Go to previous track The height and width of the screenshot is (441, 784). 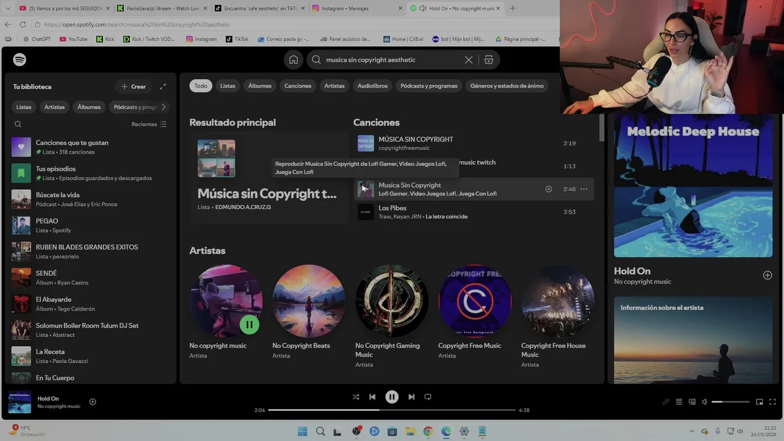pos(372,397)
